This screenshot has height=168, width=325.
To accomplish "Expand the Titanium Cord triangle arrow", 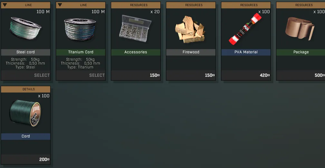I will point(60,5).
